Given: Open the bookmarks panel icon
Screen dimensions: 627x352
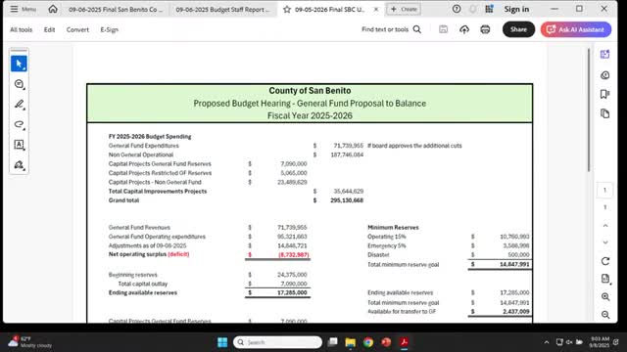Looking at the screenshot, I should pos(605,94).
